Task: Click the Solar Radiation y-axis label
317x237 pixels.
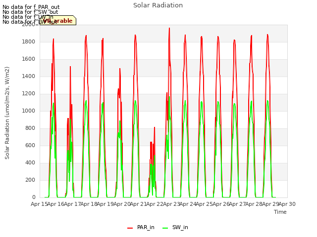Action: tap(7, 113)
